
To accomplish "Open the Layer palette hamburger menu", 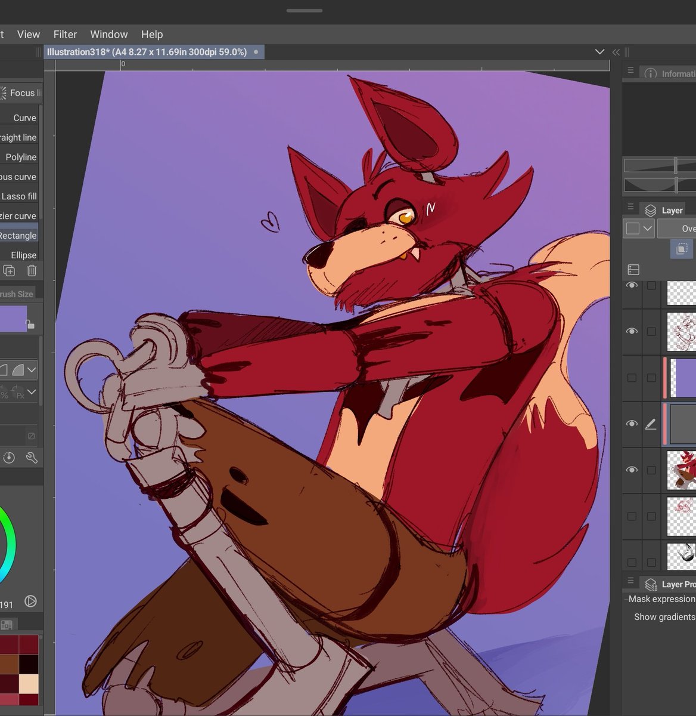I will tap(630, 207).
